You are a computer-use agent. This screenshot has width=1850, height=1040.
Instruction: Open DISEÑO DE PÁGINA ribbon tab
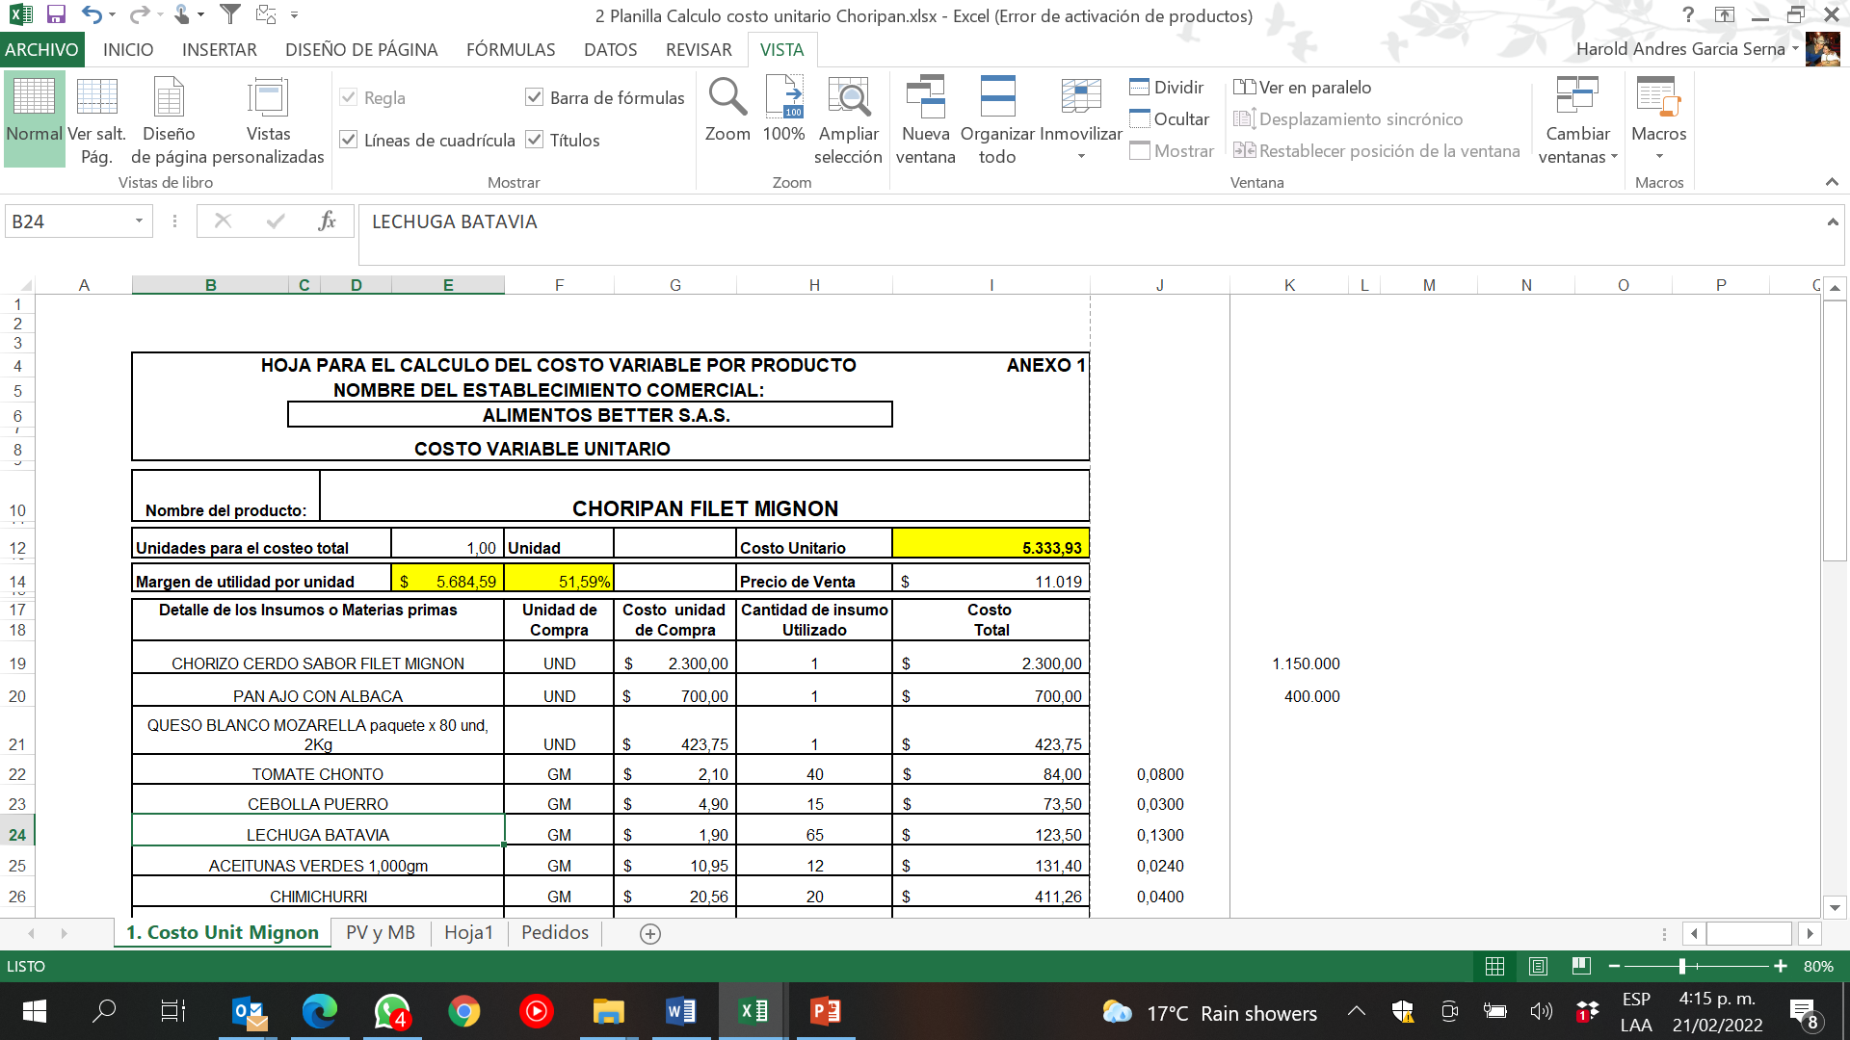tap(361, 49)
